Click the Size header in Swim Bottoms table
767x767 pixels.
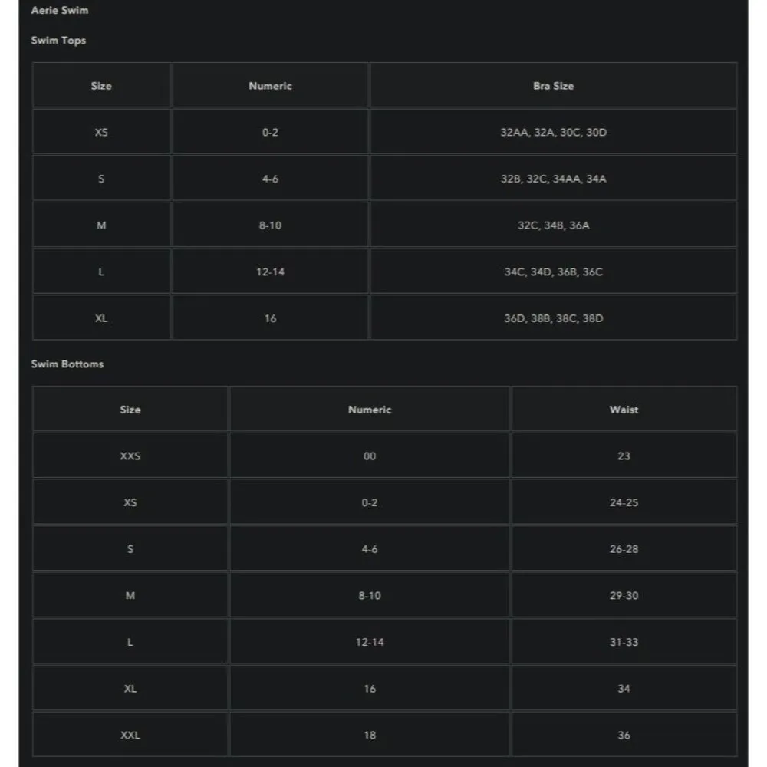click(130, 410)
